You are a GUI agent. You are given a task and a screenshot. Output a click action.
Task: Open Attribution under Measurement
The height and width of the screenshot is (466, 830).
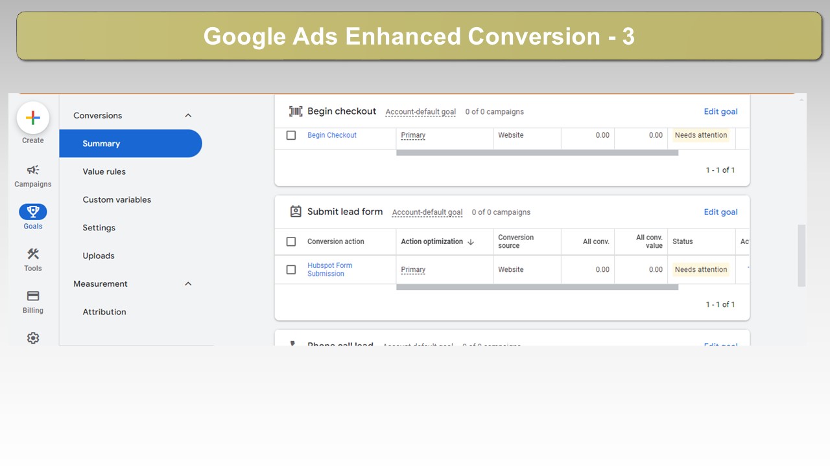coord(104,312)
